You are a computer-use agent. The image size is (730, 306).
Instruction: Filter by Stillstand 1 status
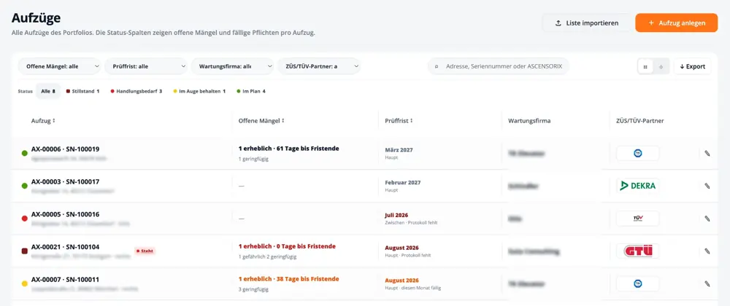[x=83, y=92]
